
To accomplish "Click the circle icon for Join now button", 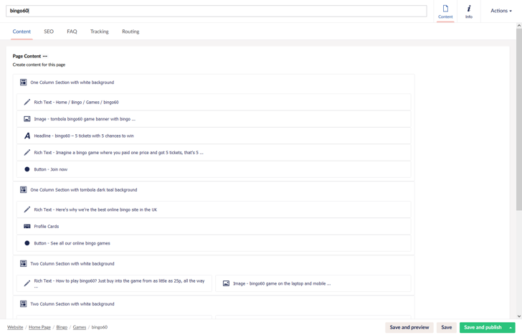I will (x=27, y=169).
